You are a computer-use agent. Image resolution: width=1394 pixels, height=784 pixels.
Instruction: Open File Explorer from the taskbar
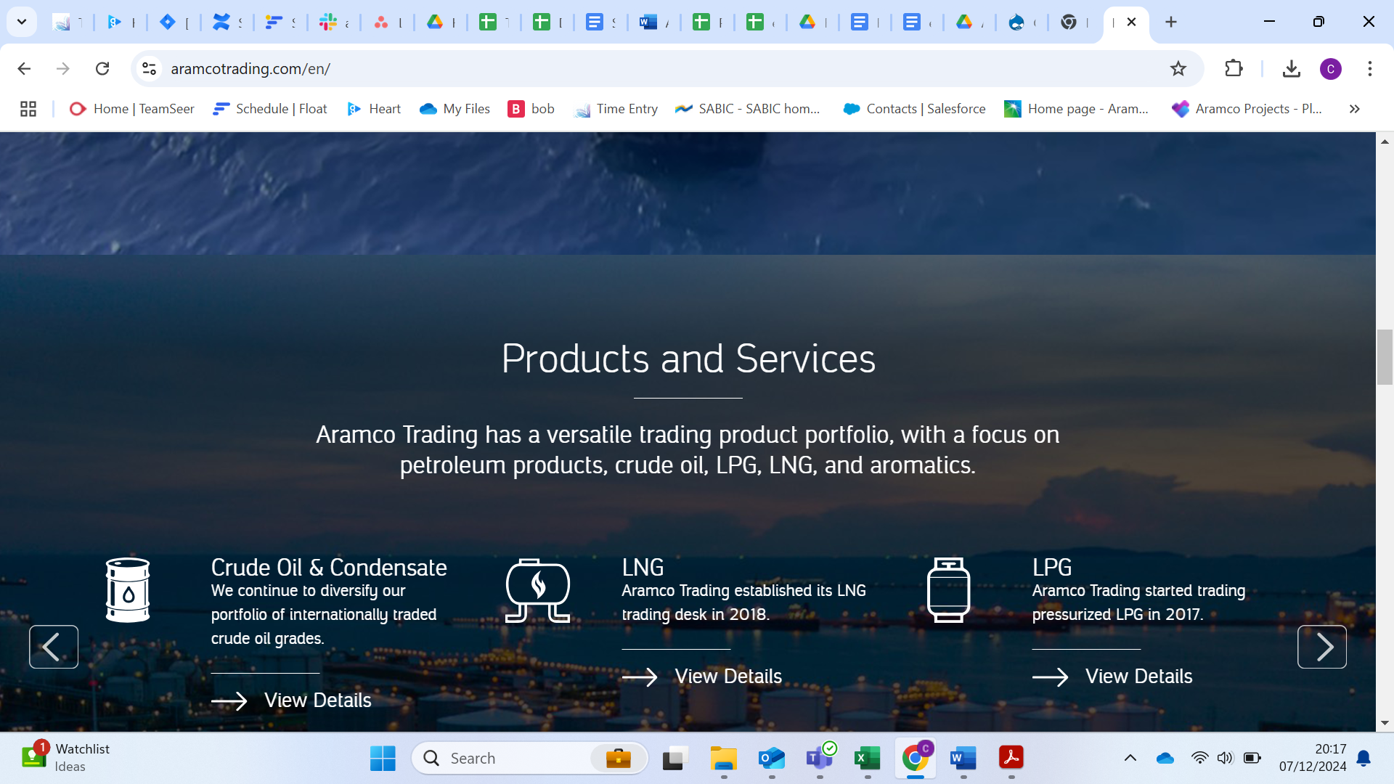(723, 759)
